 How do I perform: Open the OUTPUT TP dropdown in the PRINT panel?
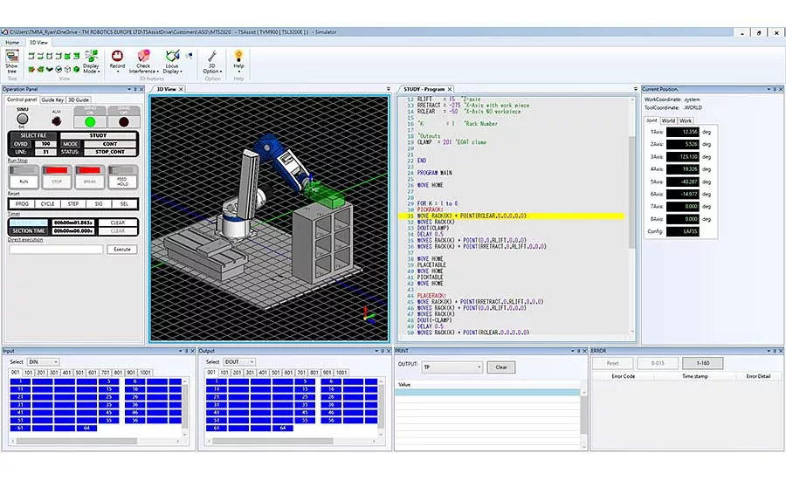click(x=452, y=367)
